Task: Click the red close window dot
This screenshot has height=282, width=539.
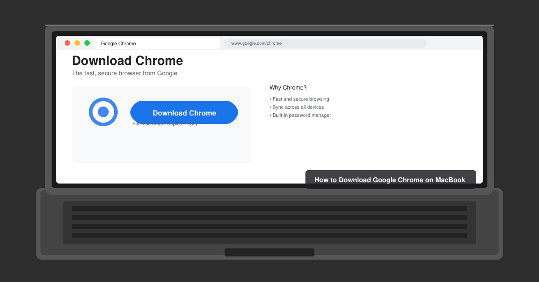Action: point(67,43)
